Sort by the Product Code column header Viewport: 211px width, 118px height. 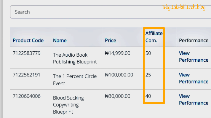[x=28, y=40]
